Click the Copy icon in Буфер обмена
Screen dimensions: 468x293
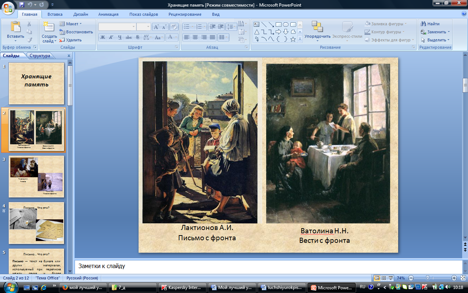coord(30,32)
